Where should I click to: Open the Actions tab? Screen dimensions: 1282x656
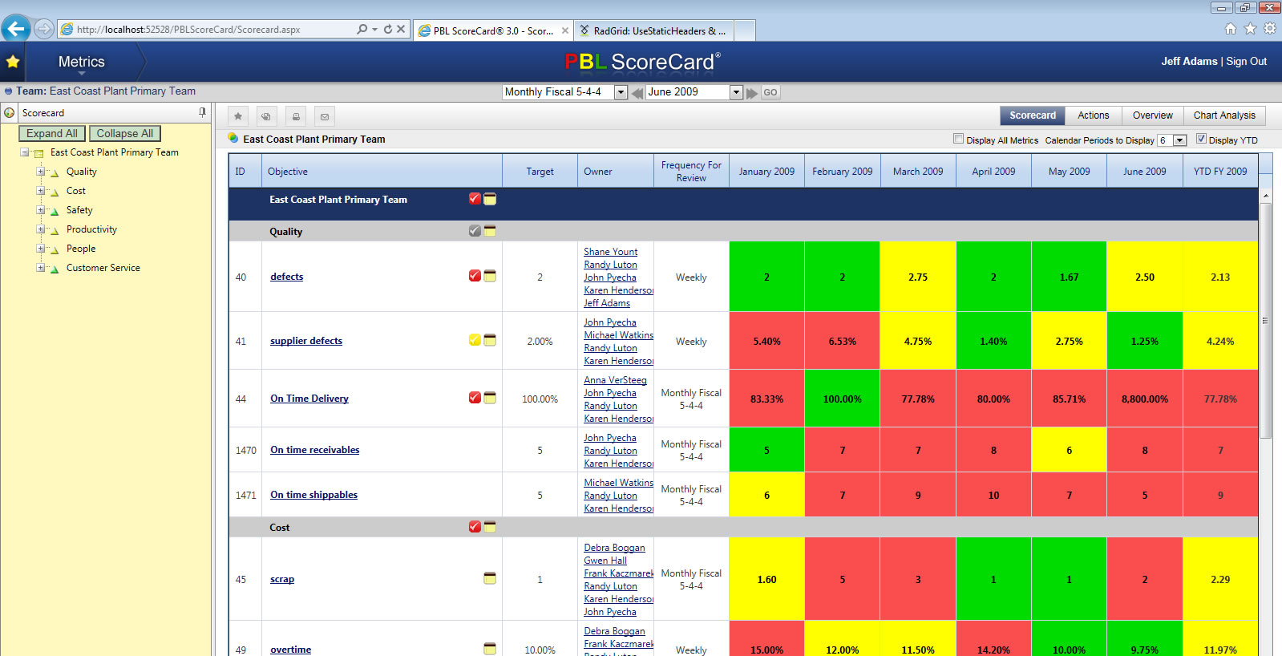tap(1094, 115)
